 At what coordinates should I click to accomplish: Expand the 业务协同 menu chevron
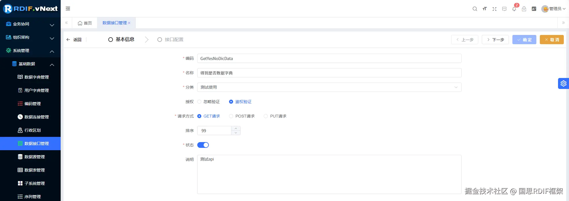(x=52, y=25)
